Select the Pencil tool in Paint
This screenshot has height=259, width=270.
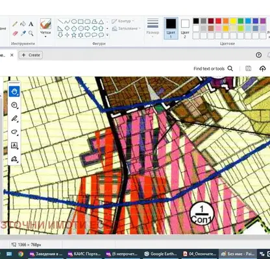pyautogui.click(x=15, y=24)
